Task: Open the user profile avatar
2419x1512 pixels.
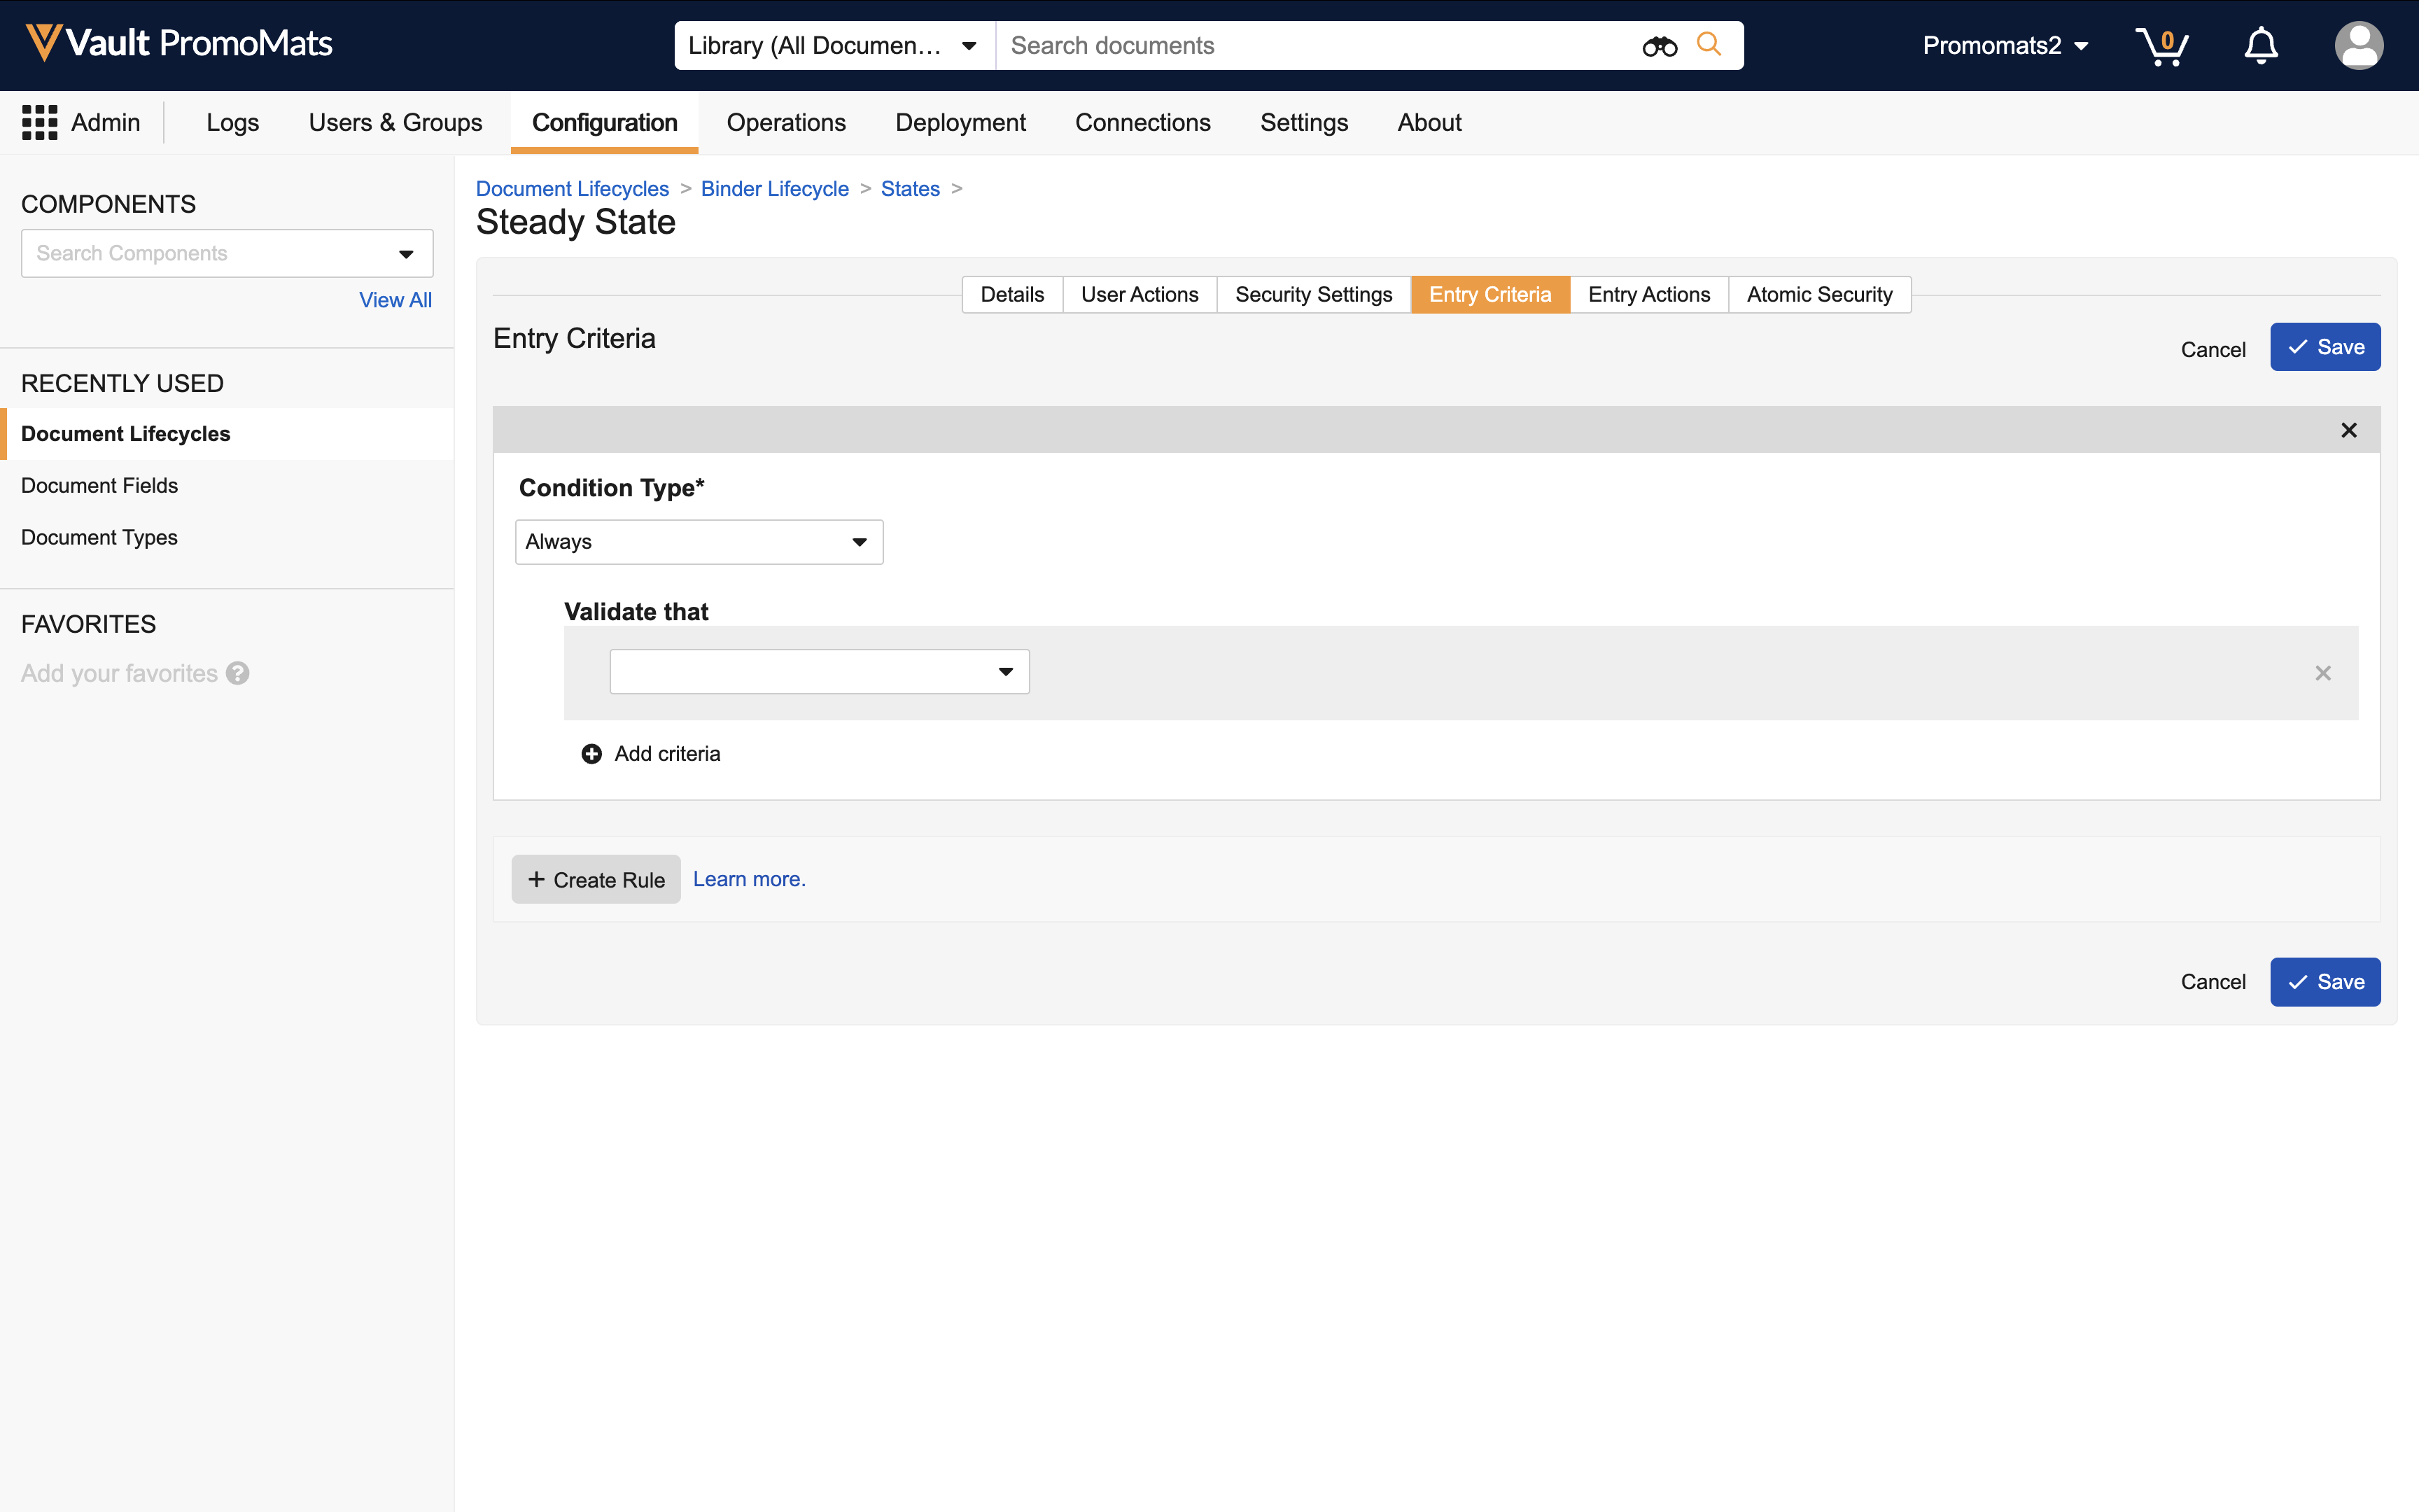Action: [2358, 46]
